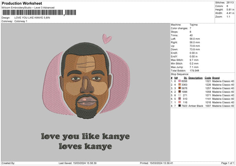Click the black swatch for Amber Black thread
This screenshot has width=236, height=166.
pos(179,106)
